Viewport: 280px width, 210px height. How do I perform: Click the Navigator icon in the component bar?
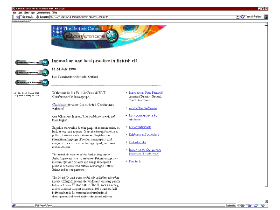click(243, 205)
